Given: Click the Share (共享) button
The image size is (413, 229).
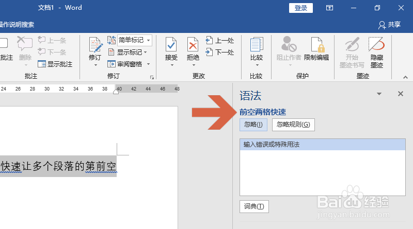Looking at the screenshot, I should tap(389, 25).
